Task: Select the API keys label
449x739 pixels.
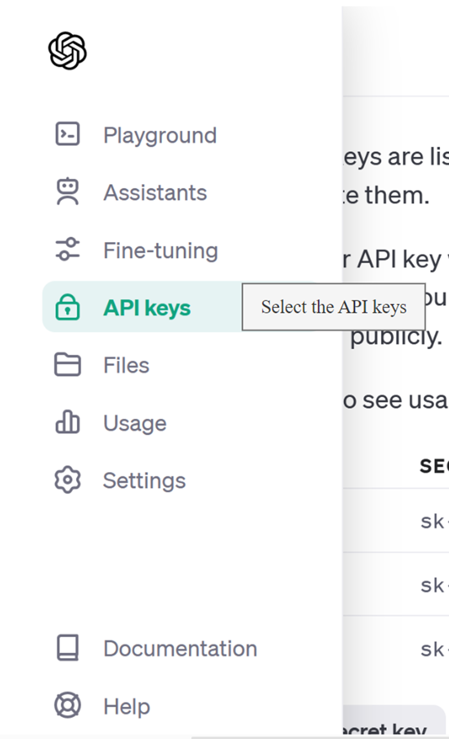Action: point(147,307)
